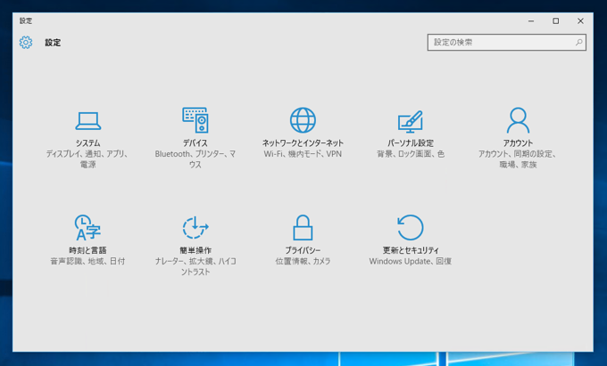Image resolution: width=607 pixels, height=366 pixels.
Task: Open the デバイス keyboard and speaker icon
Action: [x=195, y=120]
